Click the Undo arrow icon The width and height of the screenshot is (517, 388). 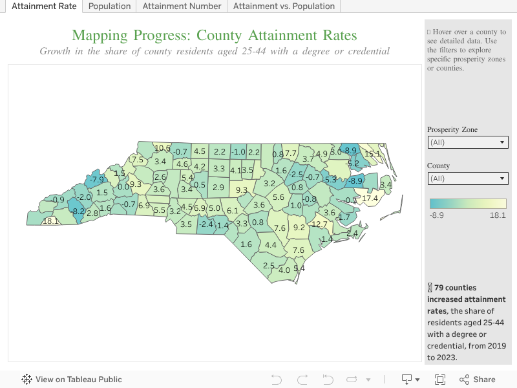pyautogui.click(x=277, y=380)
